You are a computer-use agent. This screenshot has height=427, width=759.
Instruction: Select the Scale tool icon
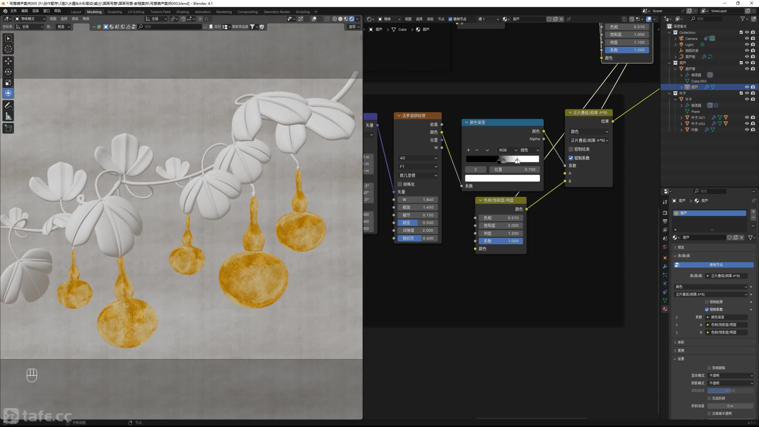(x=8, y=82)
